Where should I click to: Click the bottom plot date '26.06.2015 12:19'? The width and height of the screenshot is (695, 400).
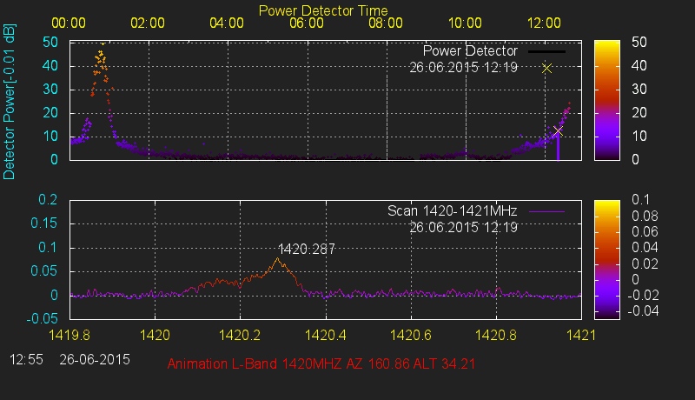coord(463,228)
